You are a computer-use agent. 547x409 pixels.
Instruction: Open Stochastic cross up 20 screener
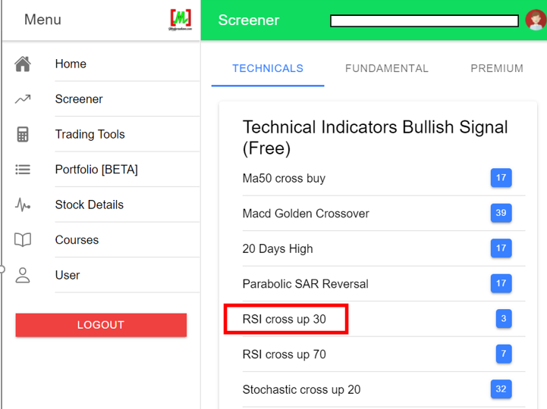pos(301,389)
